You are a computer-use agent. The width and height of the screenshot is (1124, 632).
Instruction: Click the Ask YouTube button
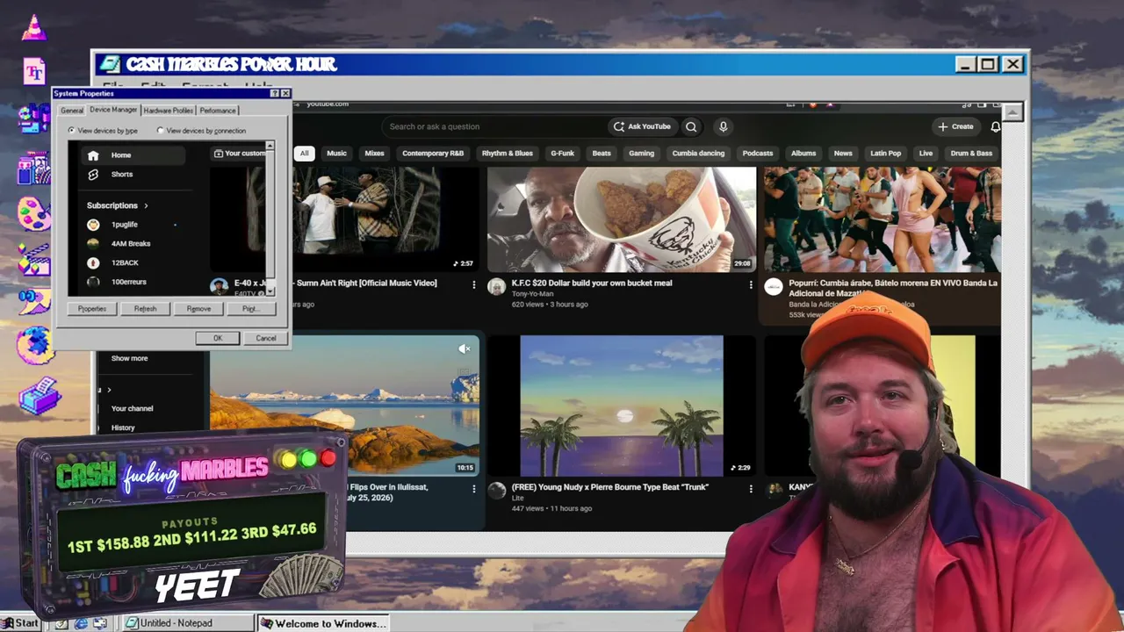coord(642,126)
